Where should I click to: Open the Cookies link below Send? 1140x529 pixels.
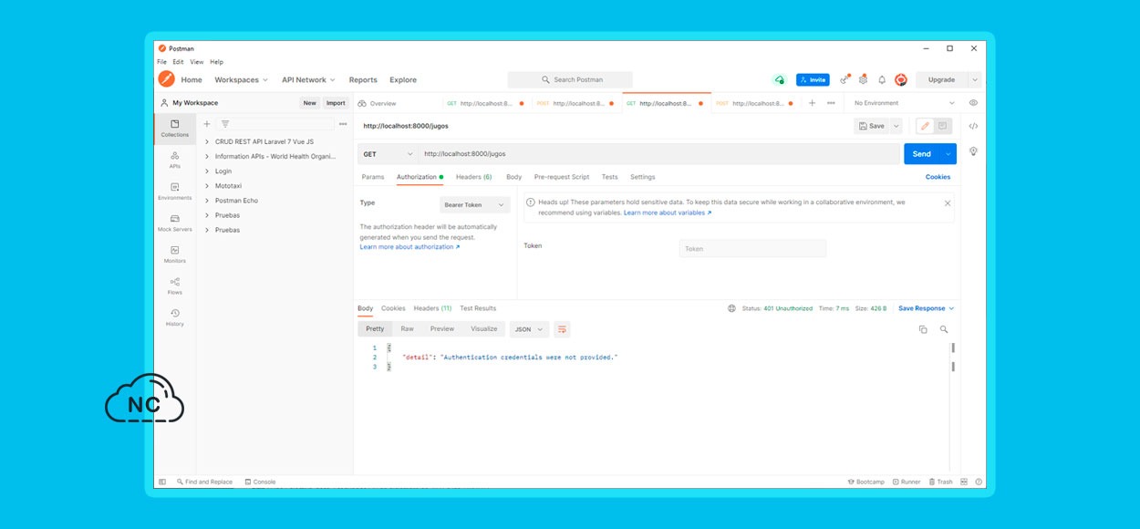click(x=938, y=177)
